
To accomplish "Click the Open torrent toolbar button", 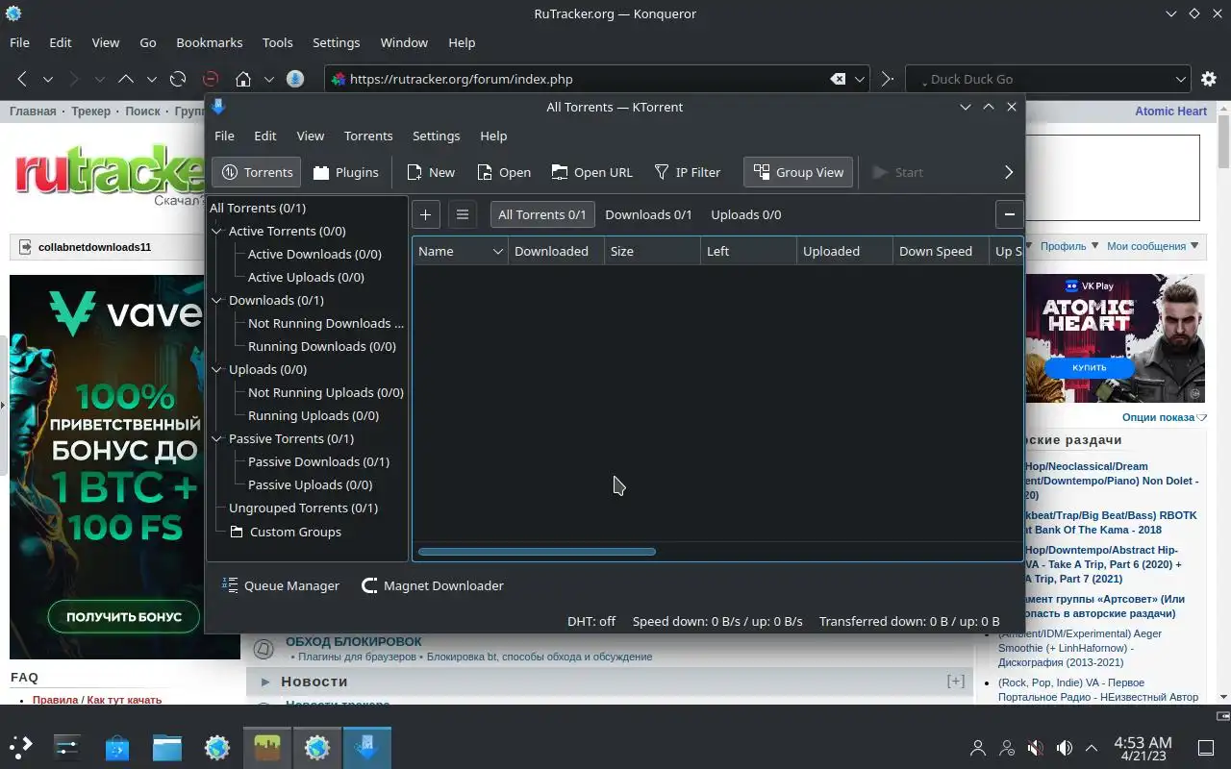I will click(x=504, y=172).
